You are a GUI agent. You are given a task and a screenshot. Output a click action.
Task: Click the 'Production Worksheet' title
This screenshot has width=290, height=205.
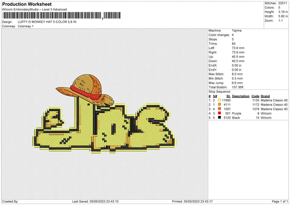click(27, 4)
